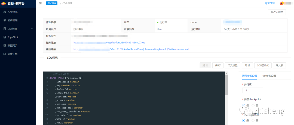
Task: Open the 运行参数设置 tab
Action: pos(249,76)
